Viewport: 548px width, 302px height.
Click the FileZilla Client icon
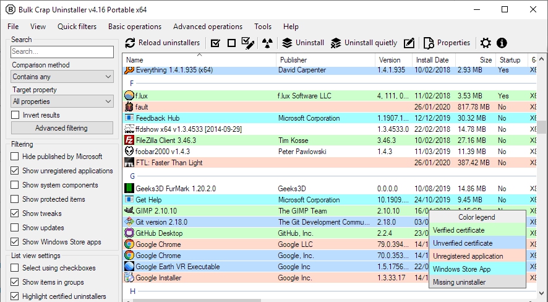point(129,140)
